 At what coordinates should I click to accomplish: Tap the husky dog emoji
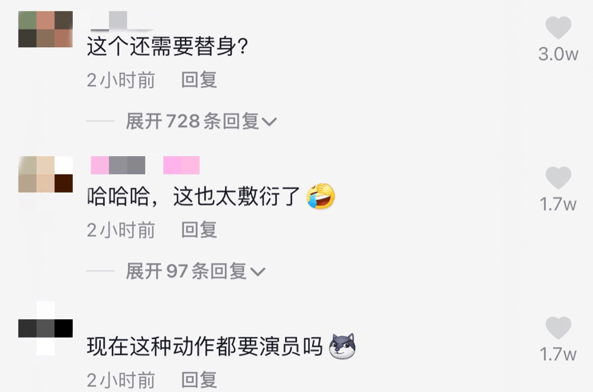tap(343, 346)
